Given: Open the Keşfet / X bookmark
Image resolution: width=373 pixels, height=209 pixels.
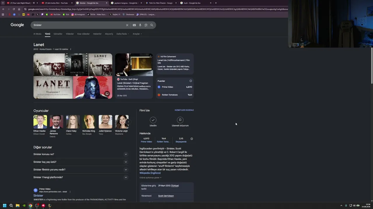Looking at the screenshot, I should [115, 15].
